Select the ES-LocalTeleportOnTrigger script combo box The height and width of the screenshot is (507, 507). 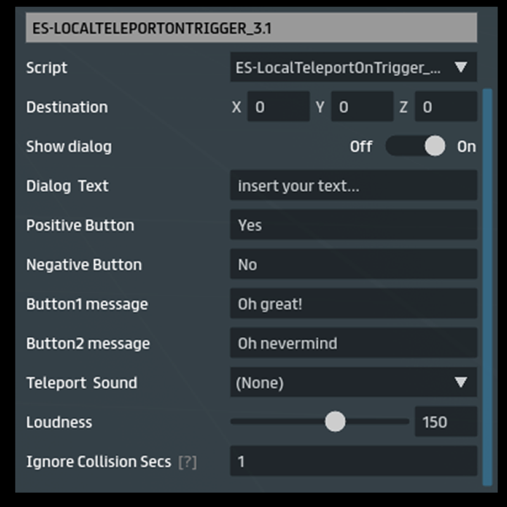tap(339, 68)
